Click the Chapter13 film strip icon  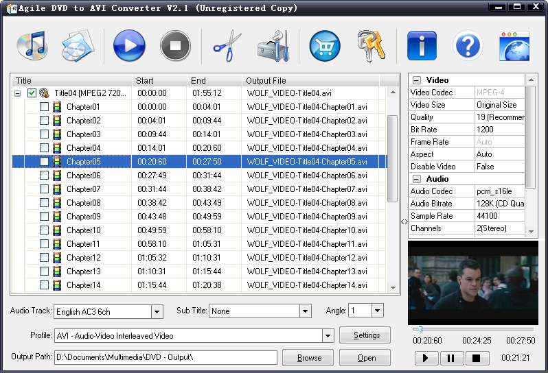click(57, 272)
